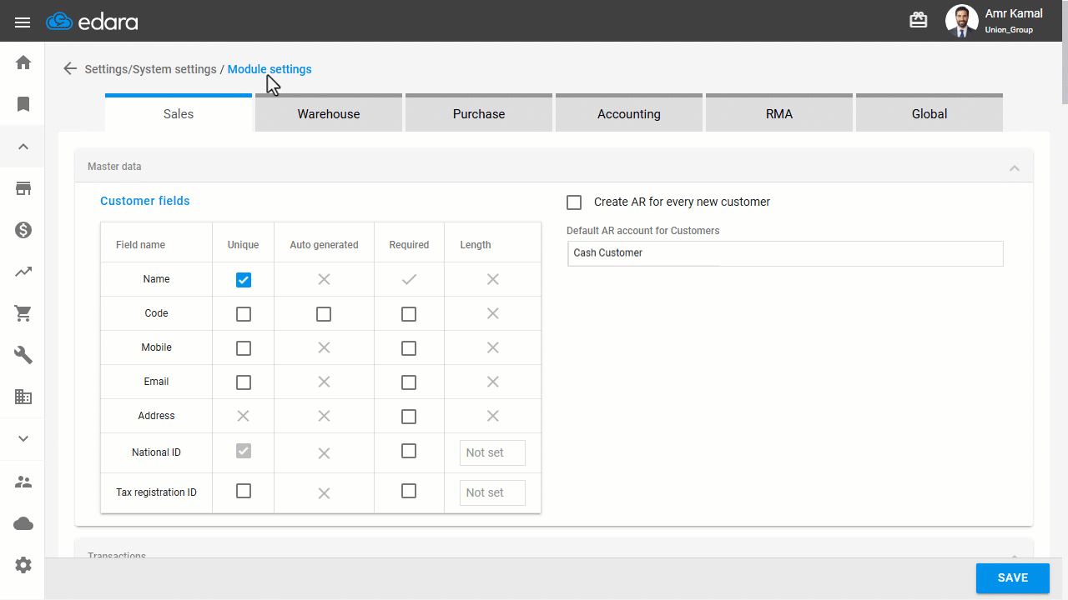Open the people group sidebar icon
1068x600 pixels.
pos(23,482)
